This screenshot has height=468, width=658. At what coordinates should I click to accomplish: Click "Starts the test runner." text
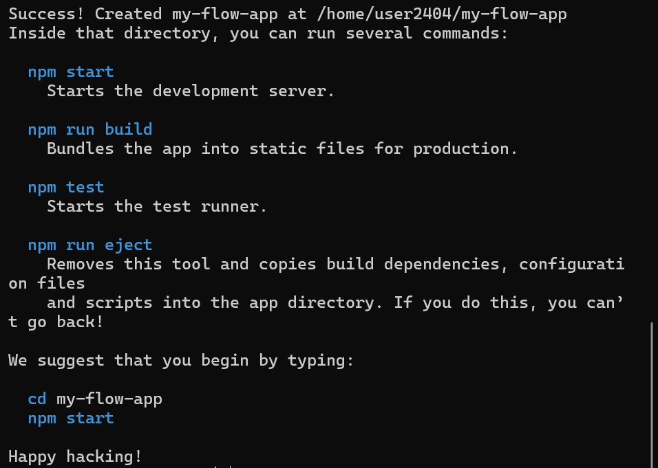tap(156, 206)
